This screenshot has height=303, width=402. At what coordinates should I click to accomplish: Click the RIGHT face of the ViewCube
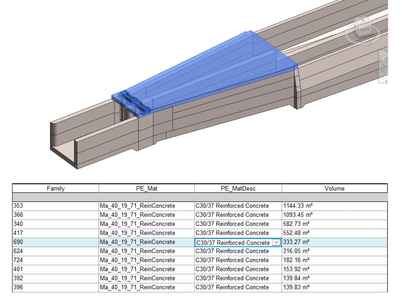(365, 30)
